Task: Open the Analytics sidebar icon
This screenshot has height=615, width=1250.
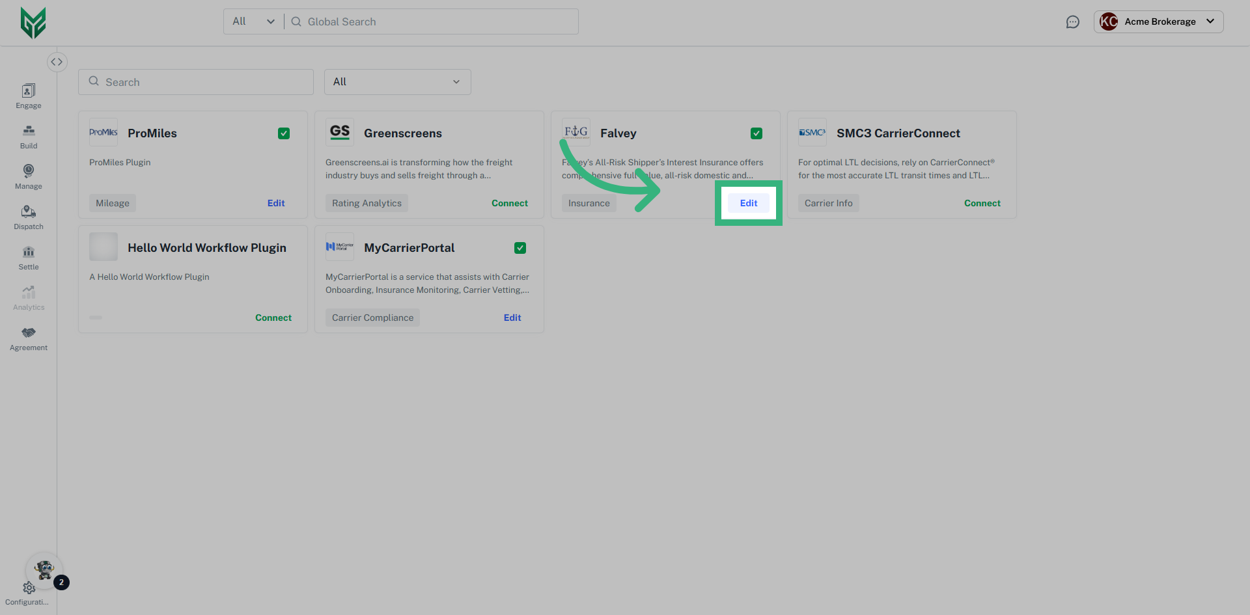Action: [x=28, y=297]
